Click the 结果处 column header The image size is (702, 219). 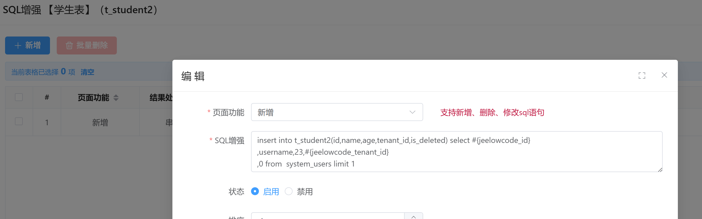161,98
